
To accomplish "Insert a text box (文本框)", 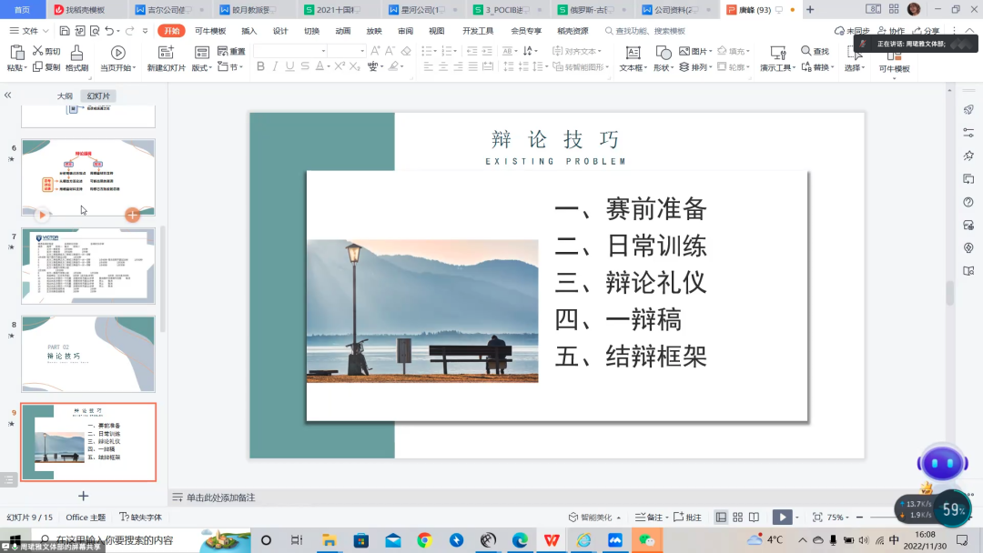I will point(632,53).
